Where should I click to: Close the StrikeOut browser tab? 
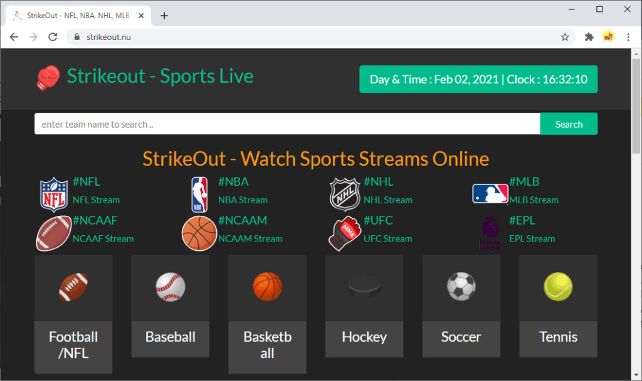141,16
